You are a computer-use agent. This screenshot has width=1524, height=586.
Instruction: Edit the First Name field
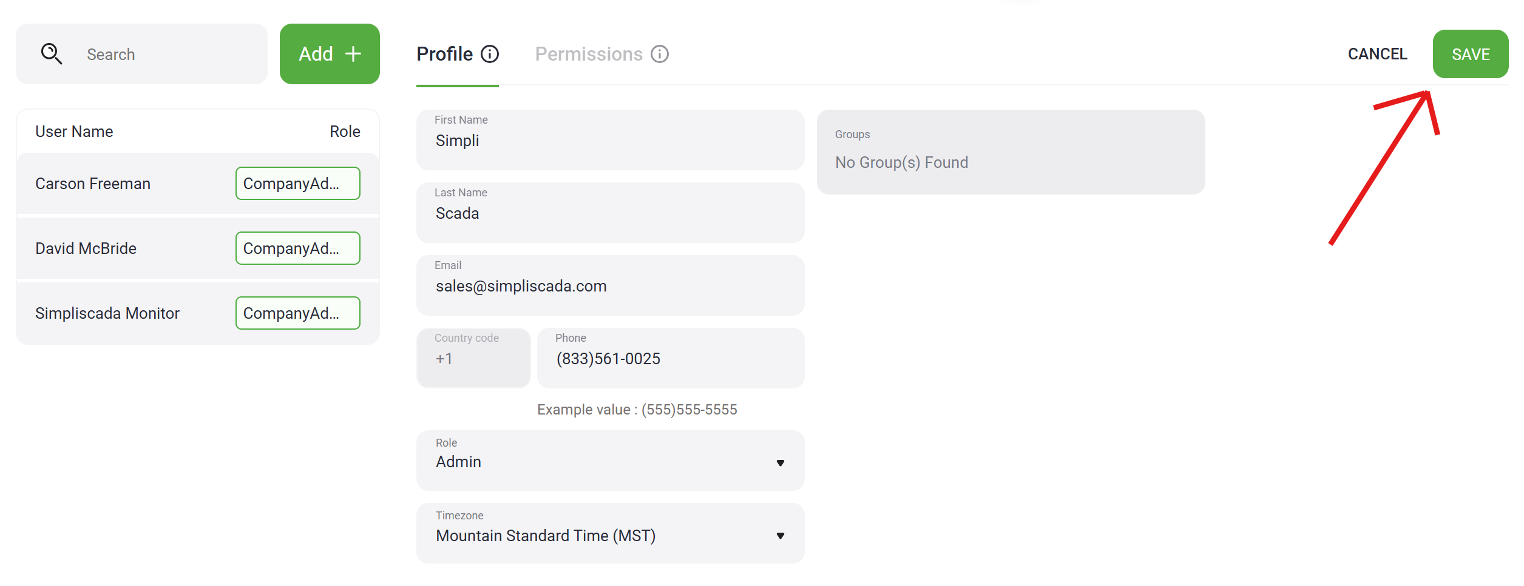click(x=610, y=141)
